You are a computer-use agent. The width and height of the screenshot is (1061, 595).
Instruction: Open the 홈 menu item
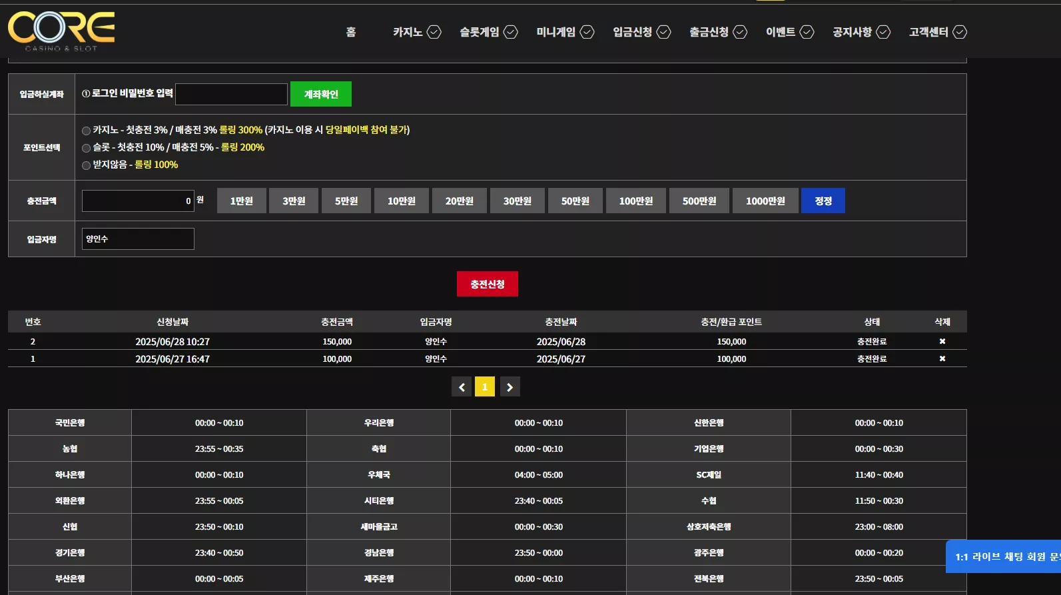pyautogui.click(x=351, y=32)
